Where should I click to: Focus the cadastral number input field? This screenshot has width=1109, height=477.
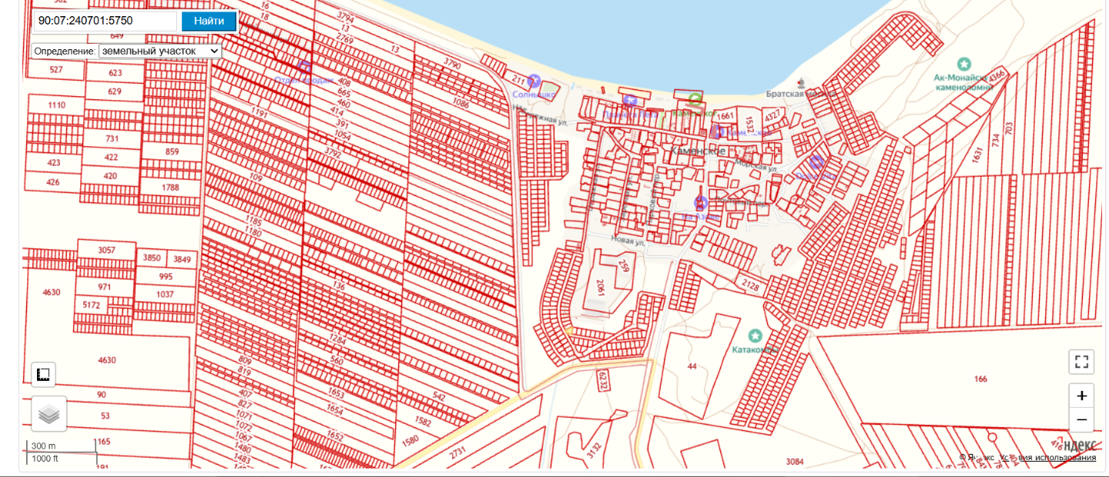coord(106,21)
